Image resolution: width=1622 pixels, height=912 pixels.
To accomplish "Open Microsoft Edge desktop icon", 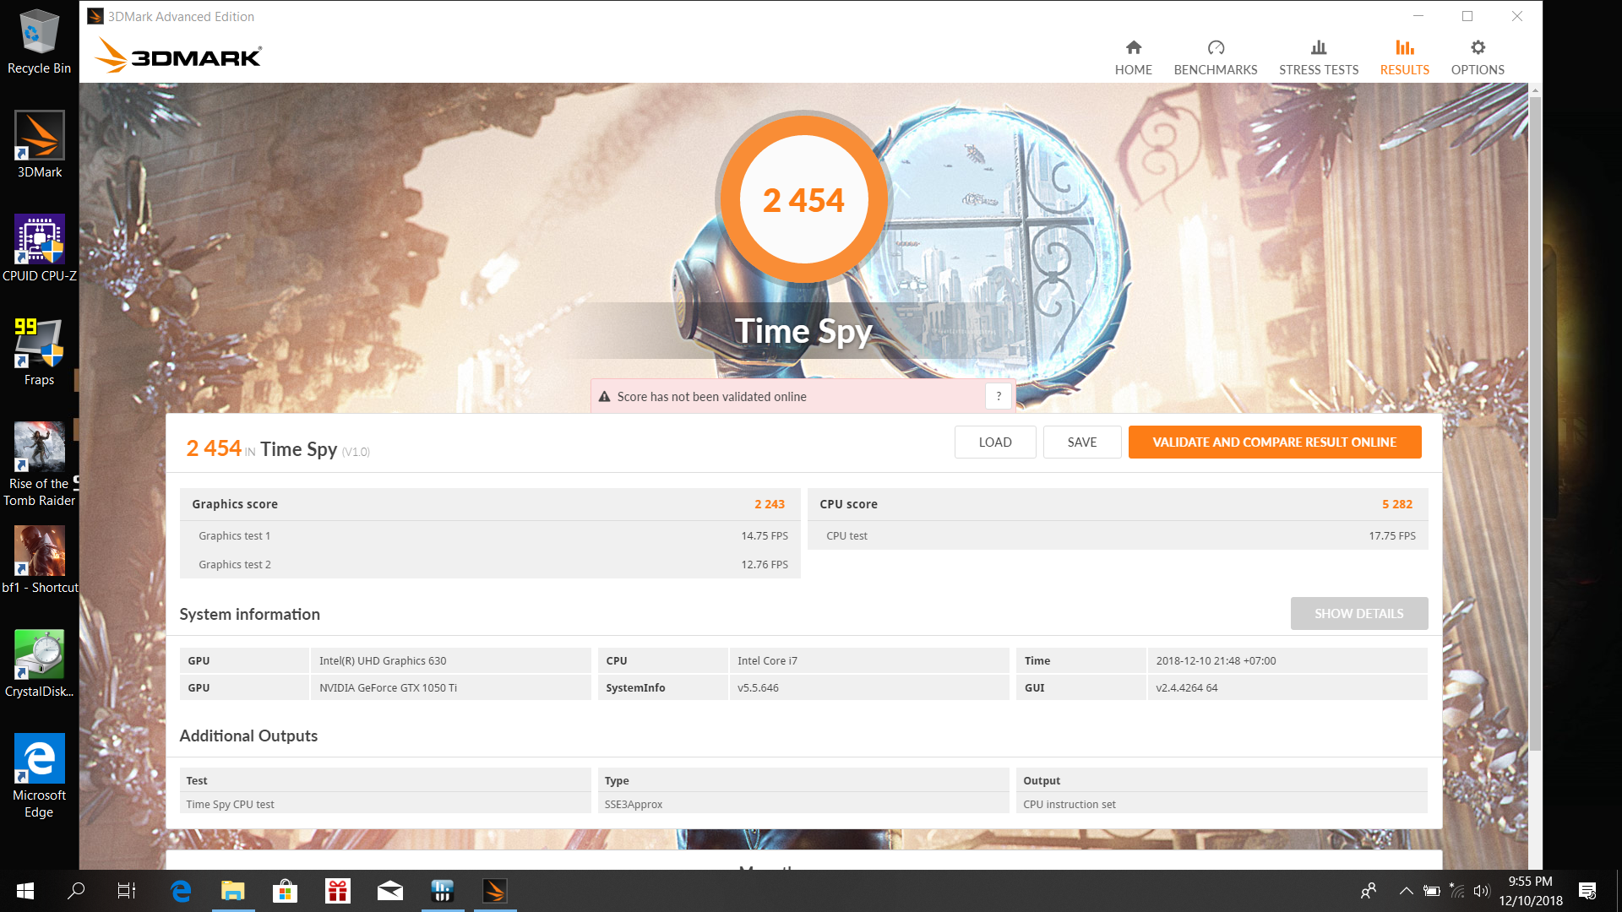I will pos(39,777).
